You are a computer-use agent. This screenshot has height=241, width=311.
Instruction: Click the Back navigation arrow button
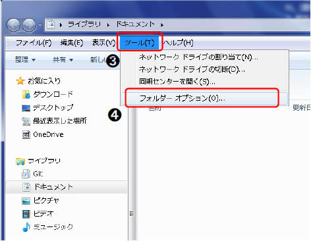point(14,25)
